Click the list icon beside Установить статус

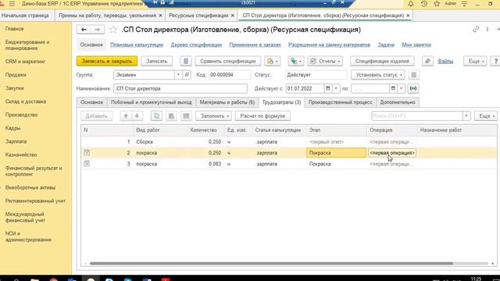[x=413, y=75]
